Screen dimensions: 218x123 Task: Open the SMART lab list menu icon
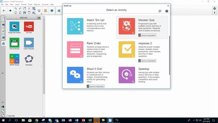pyautogui.click(x=160, y=11)
